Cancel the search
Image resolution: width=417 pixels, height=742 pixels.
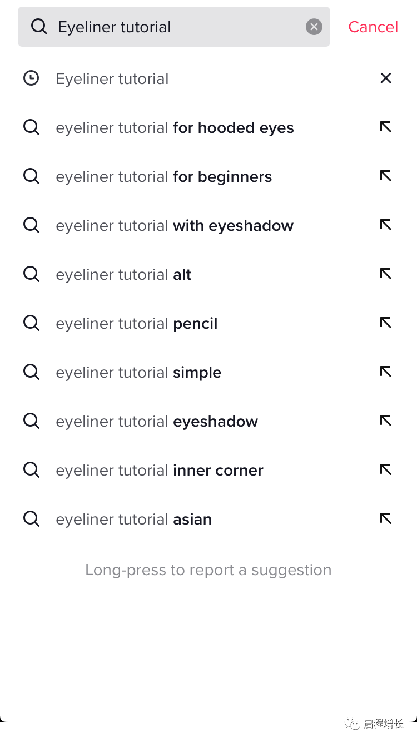tap(373, 27)
